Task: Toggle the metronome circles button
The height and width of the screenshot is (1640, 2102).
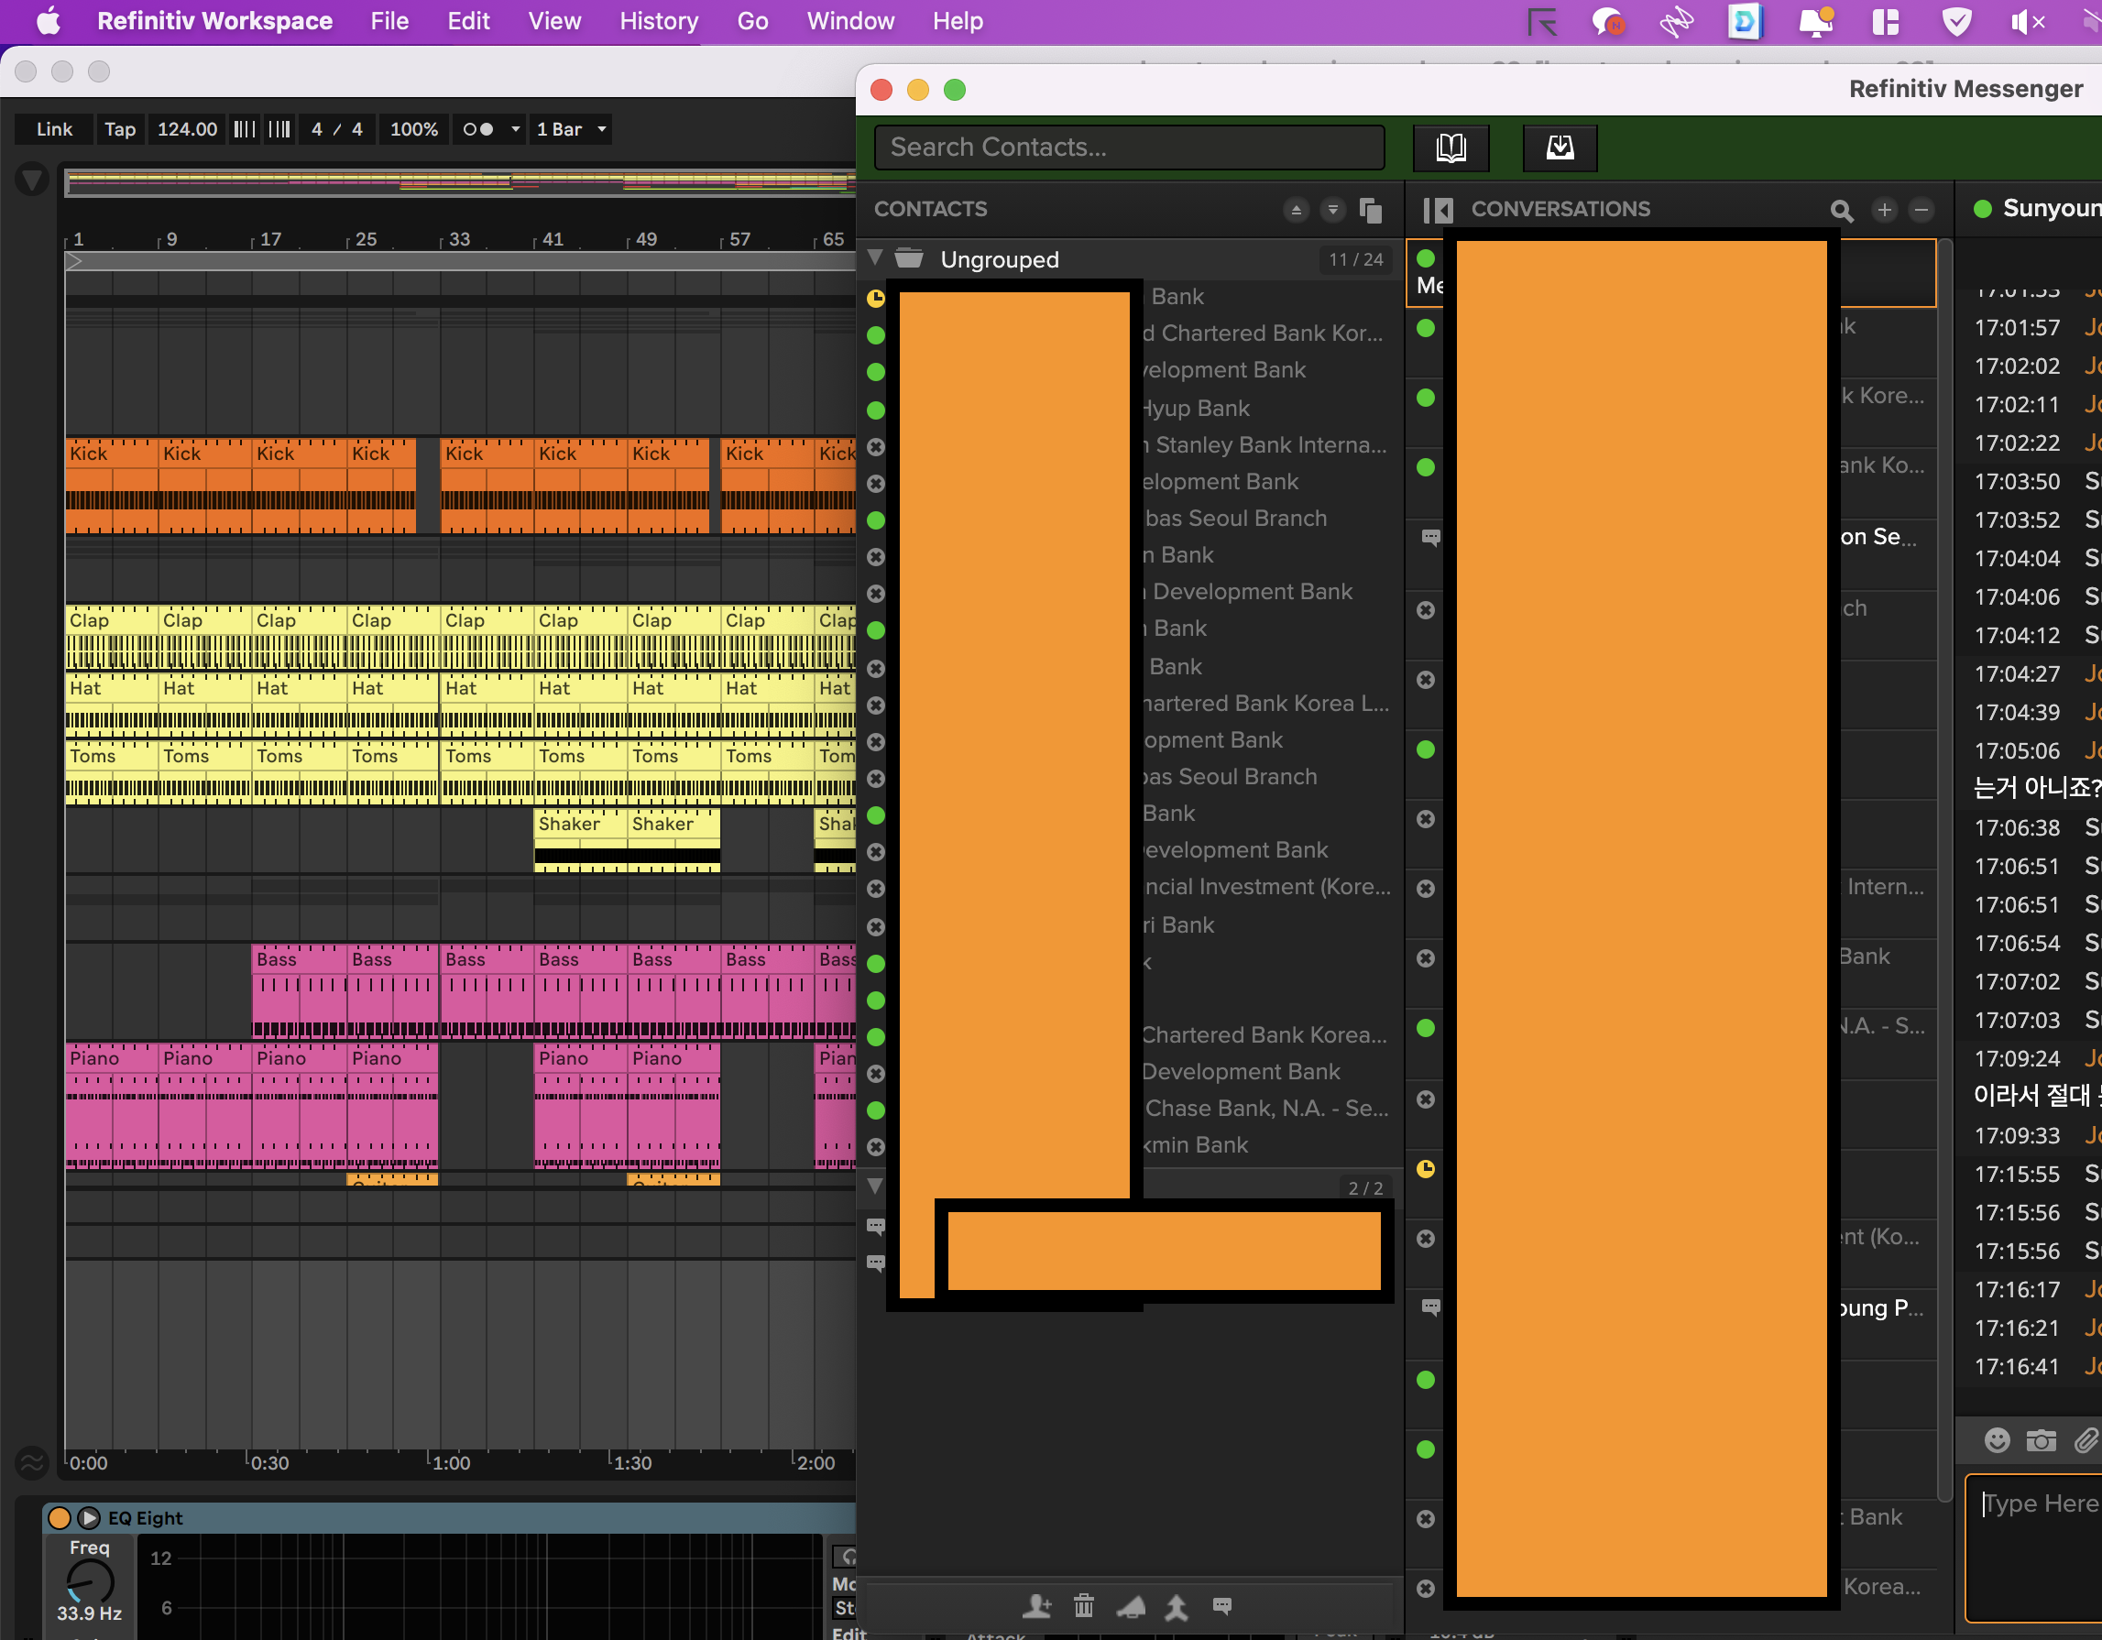Action: pos(478,129)
